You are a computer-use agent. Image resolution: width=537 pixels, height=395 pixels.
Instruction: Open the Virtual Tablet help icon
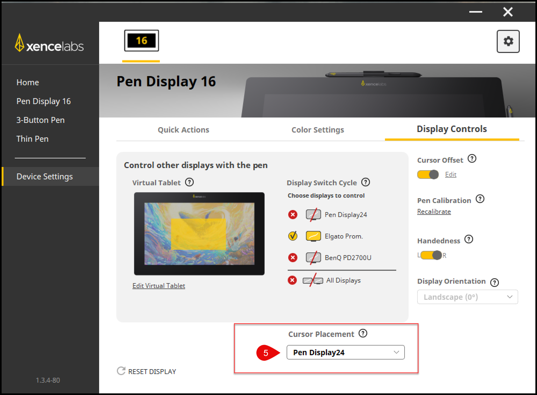(189, 182)
